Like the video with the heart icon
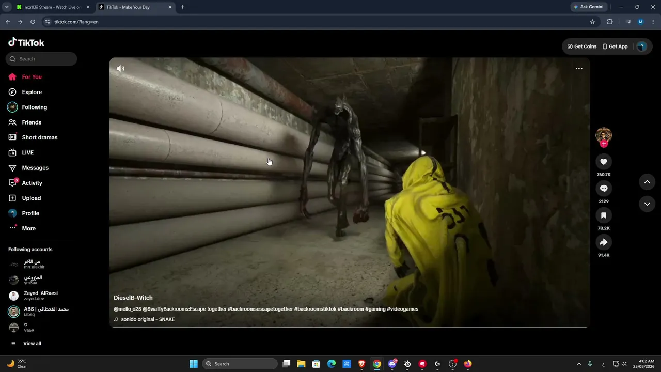This screenshot has height=372, width=661. click(604, 162)
